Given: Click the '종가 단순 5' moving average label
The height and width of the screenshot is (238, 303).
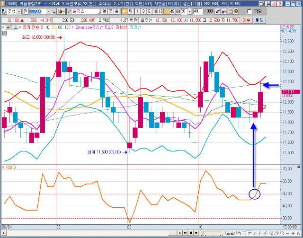Looking at the screenshot, I should [x=33, y=27].
